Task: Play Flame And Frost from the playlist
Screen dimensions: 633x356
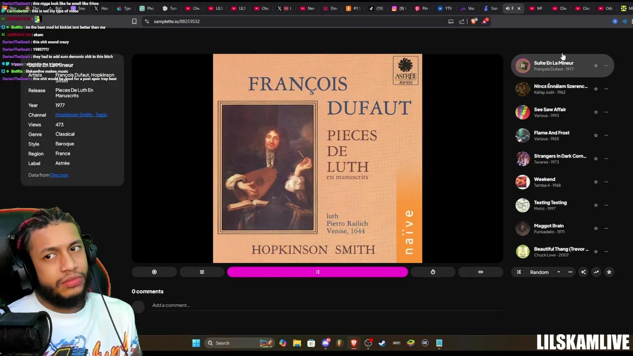Action: [551, 133]
